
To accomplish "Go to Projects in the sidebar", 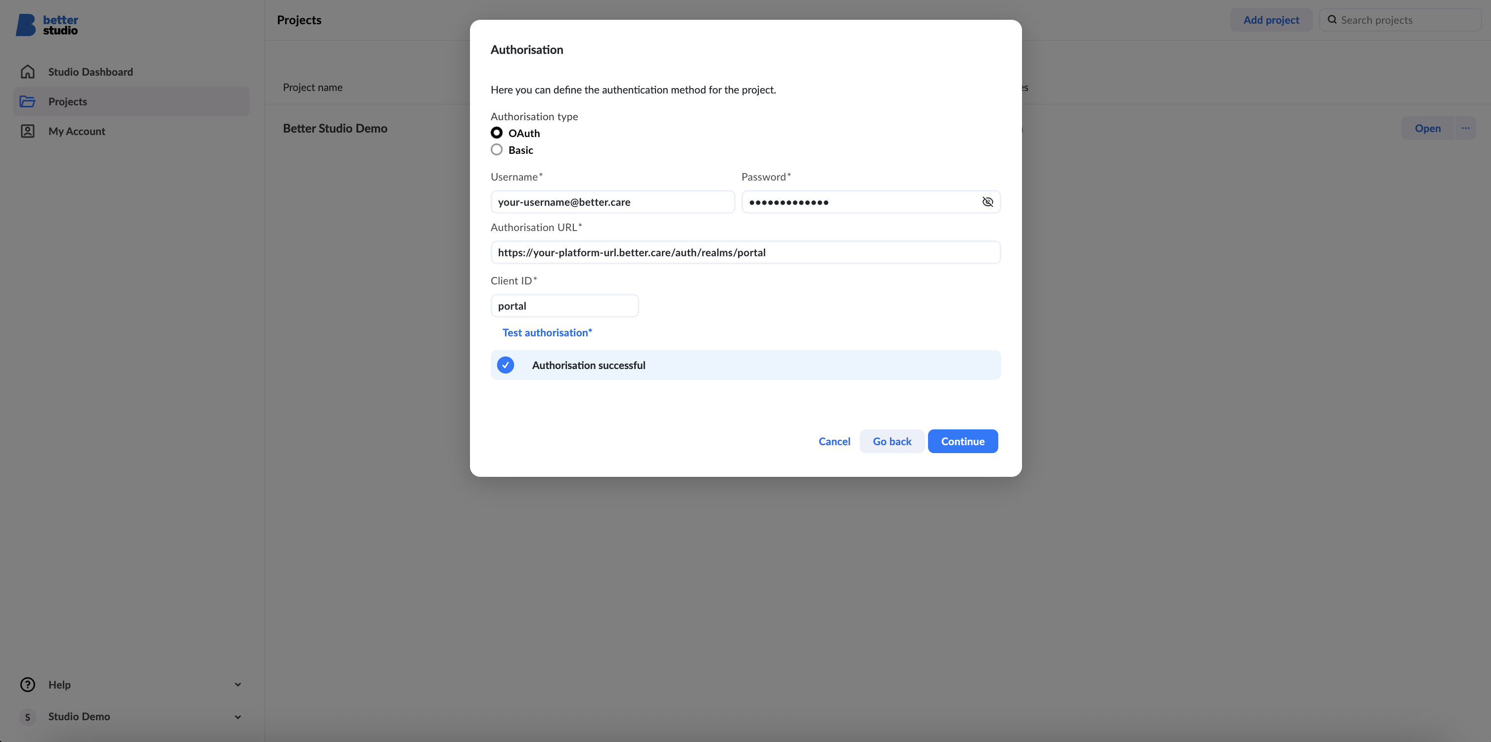I will pyautogui.click(x=132, y=101).
